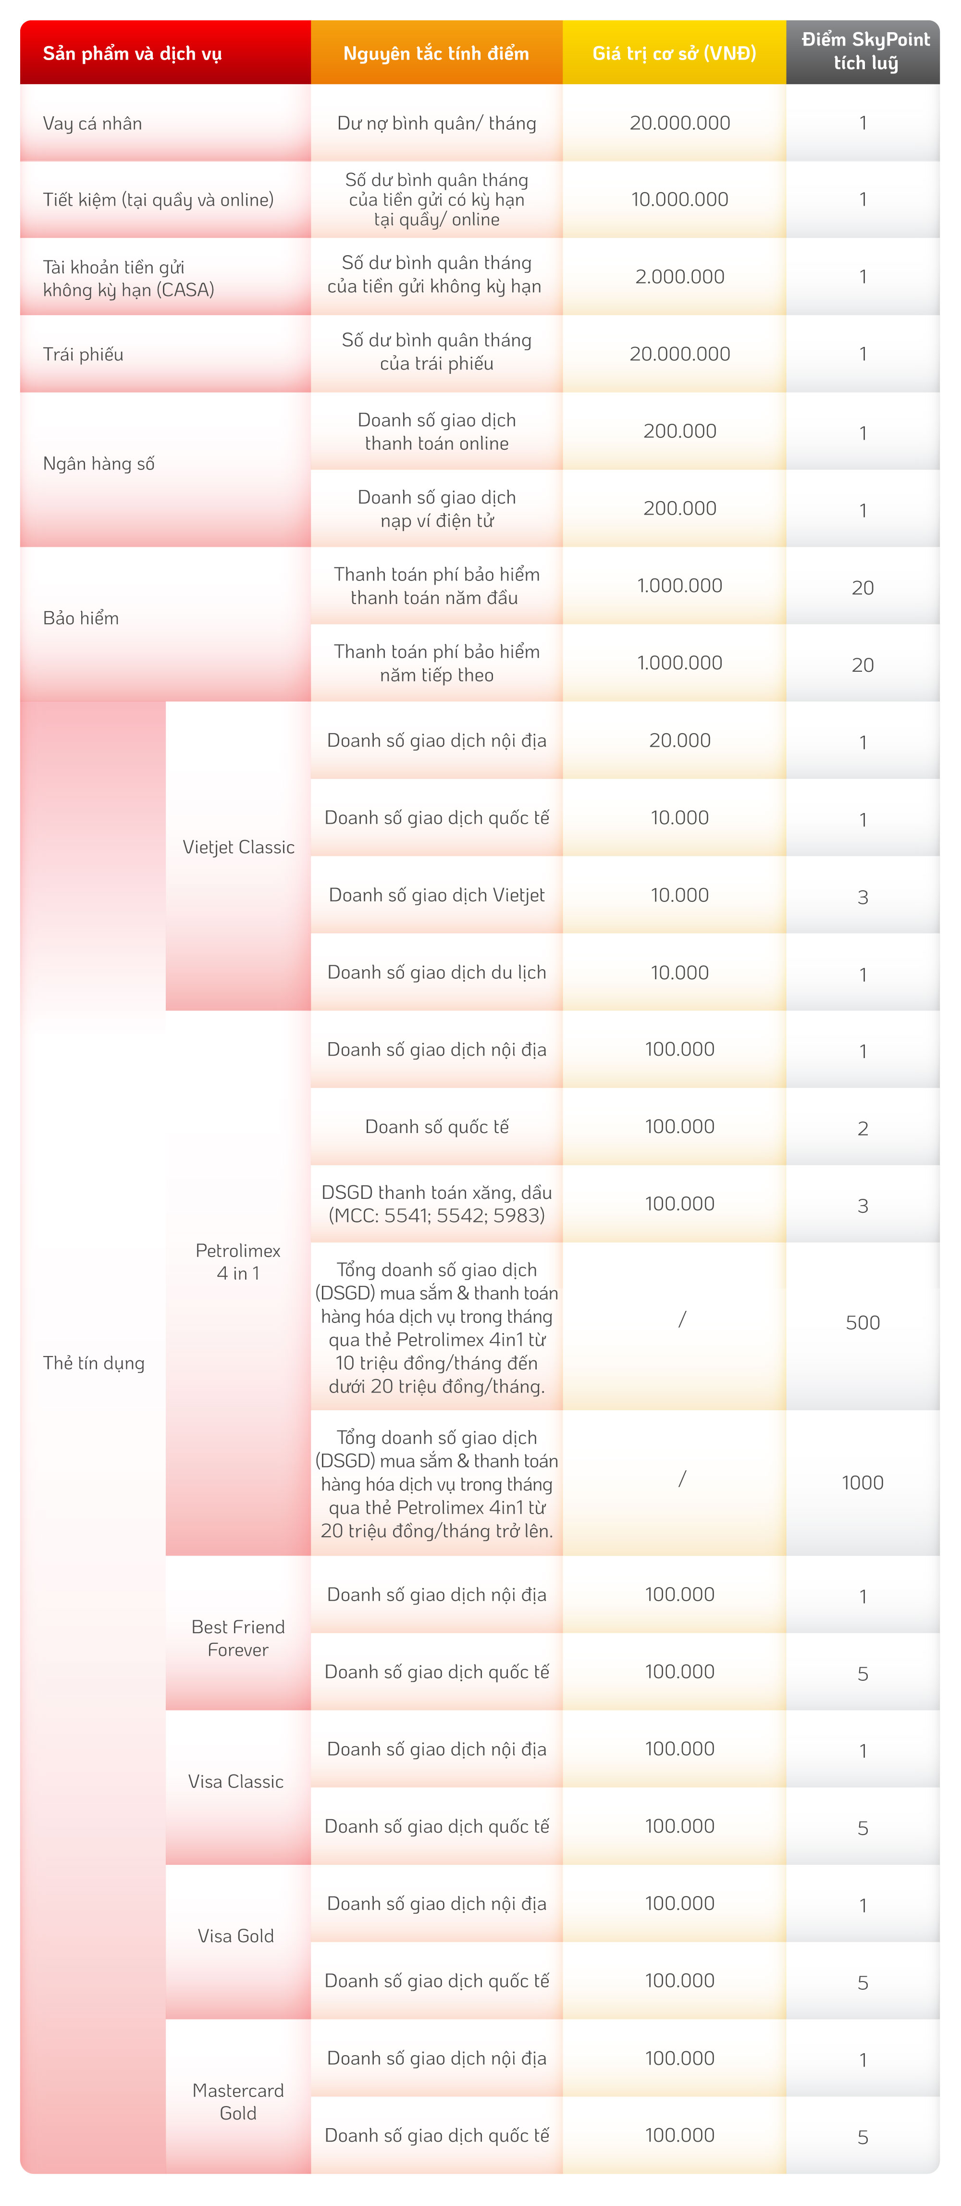Select the "Vietjet Classic" card cell
Image resolution: width=961 pixels, height=2206 pixels.
pyautogui.click(x=238, y=847)
